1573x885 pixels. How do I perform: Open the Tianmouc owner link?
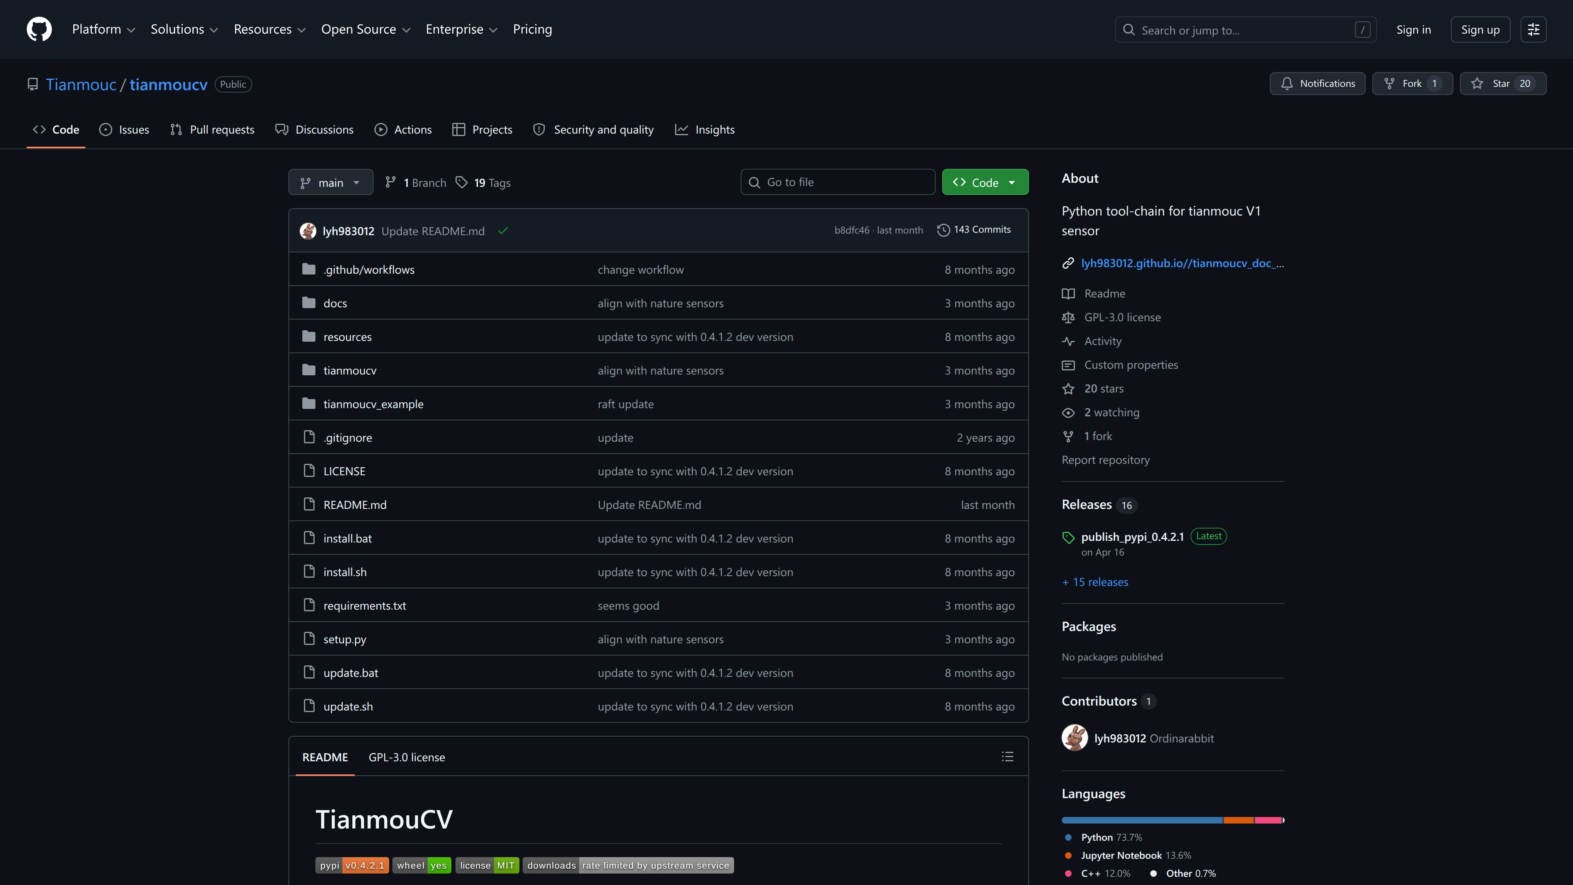(81, 84)
